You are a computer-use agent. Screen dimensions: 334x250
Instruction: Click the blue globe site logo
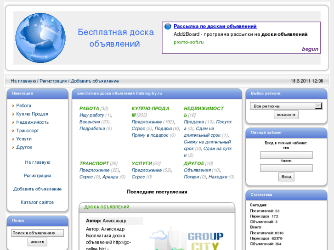tap(40, 38)
